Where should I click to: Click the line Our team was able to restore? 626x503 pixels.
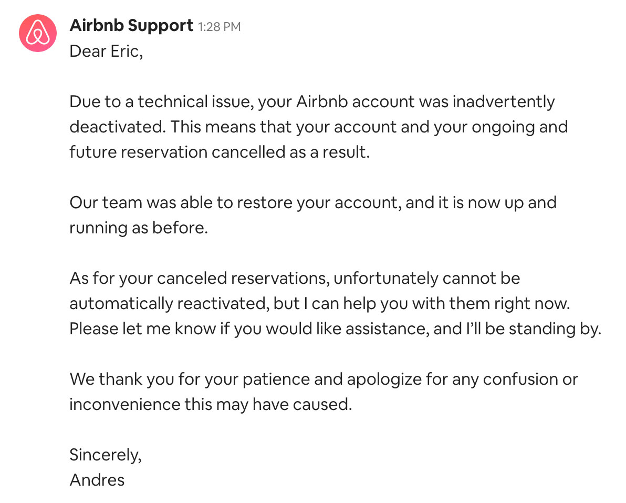313,203
